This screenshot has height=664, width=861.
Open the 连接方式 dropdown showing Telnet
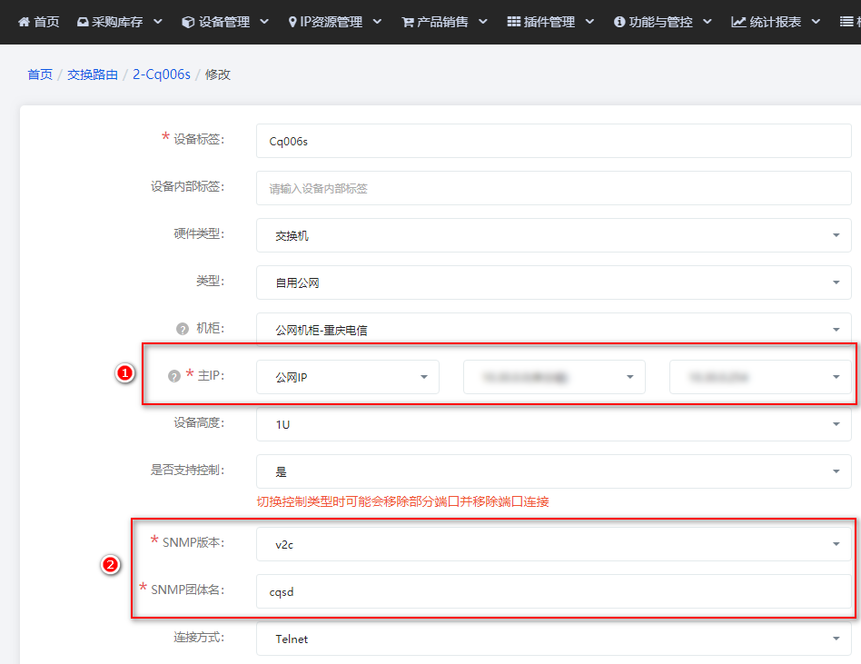click(x=553, y=639)
